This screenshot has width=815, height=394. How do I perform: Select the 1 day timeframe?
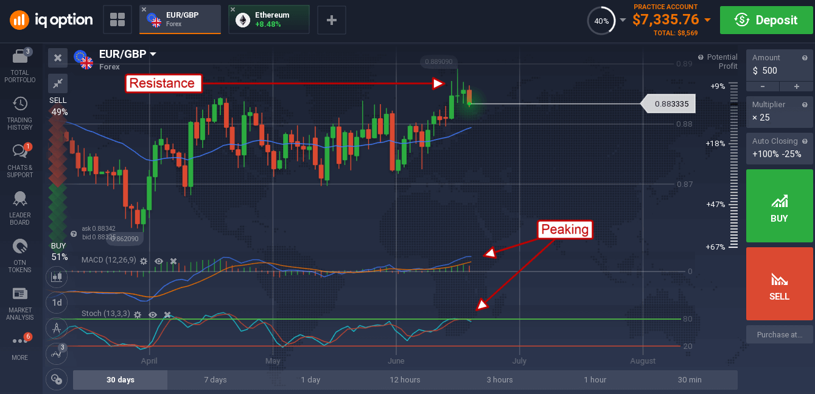pyautogui.click(x=310, y=379)
